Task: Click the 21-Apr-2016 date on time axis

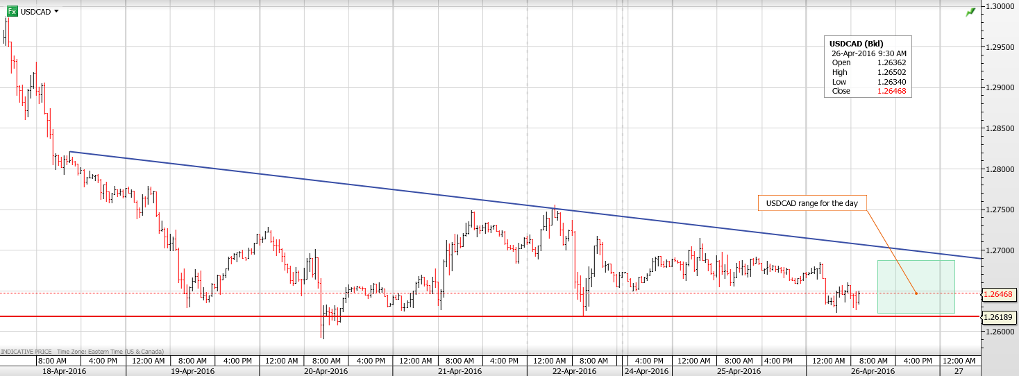Action: point(460,371)
